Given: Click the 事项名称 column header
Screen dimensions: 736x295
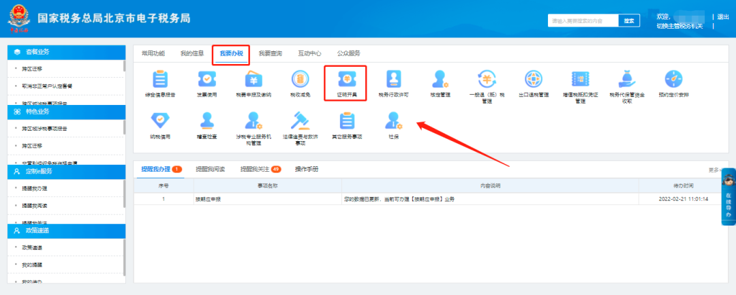Looking at the screenshot, I should pyautogui.click(x=268, y=186).
